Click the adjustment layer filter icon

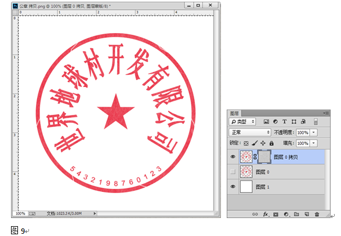point(275,122)
